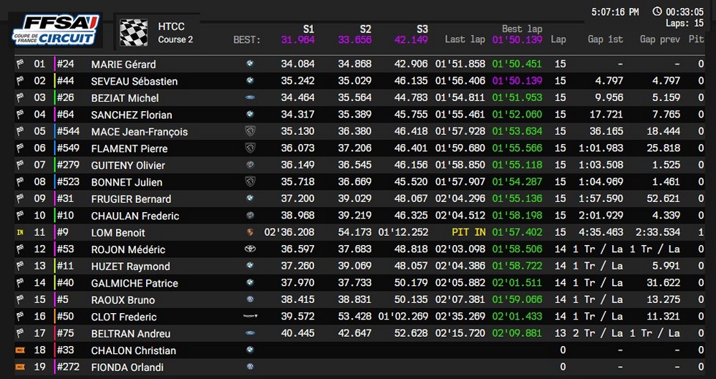Click the Peugeot badge in MACE Jean-François's row
716x379 pixels.
click(x=250, y=131)
